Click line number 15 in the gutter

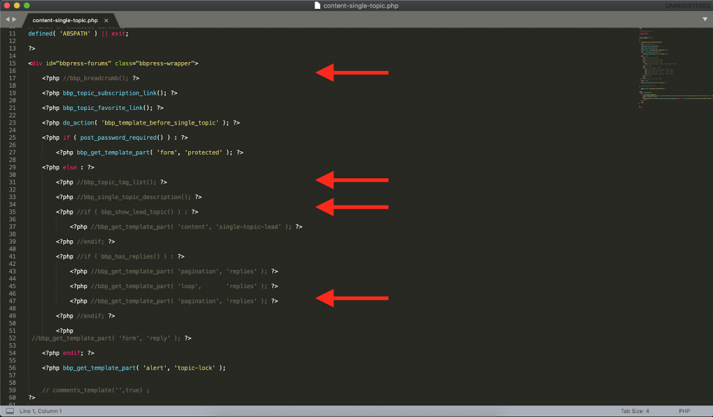(x=15, y=63)
